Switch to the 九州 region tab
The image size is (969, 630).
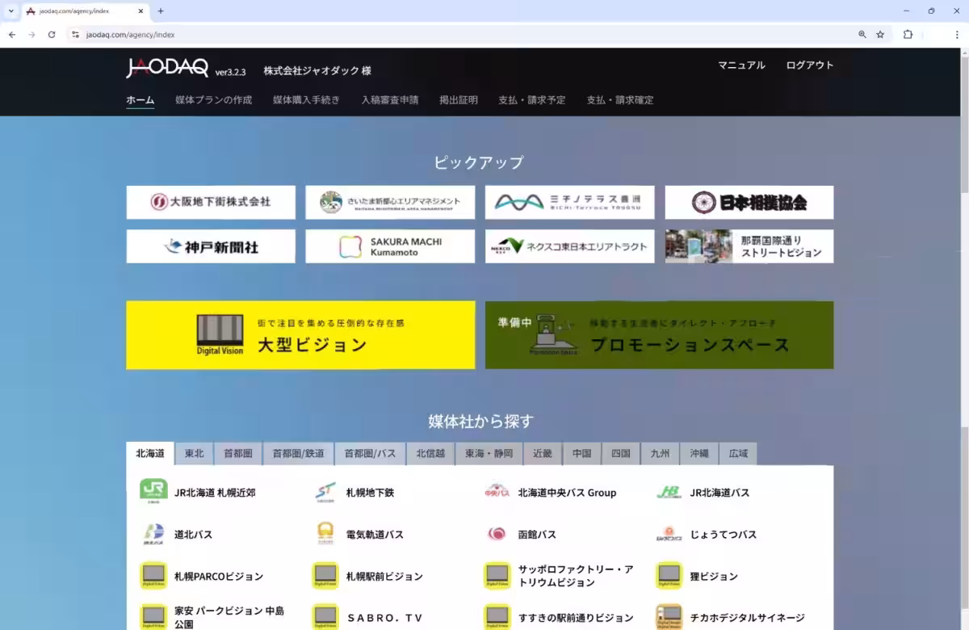coord(659,453)
